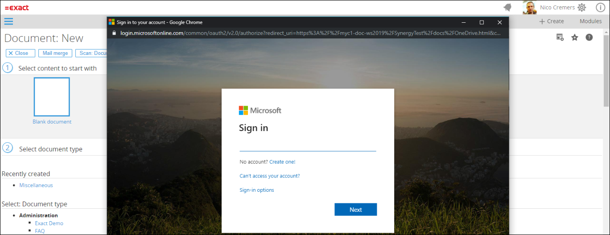
Task: Open the information icon in header
Action: [x=600, y=8]
